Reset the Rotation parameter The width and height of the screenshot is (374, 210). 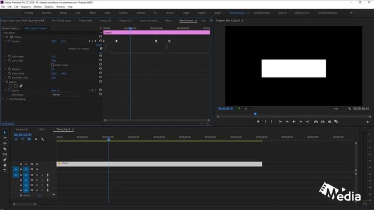tap(101, 69)
